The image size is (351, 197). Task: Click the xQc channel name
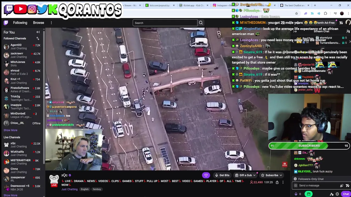point(64,175)
